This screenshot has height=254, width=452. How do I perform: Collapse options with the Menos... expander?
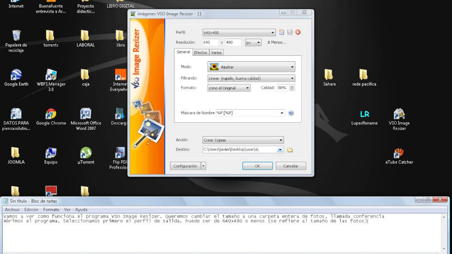point(276,42)
